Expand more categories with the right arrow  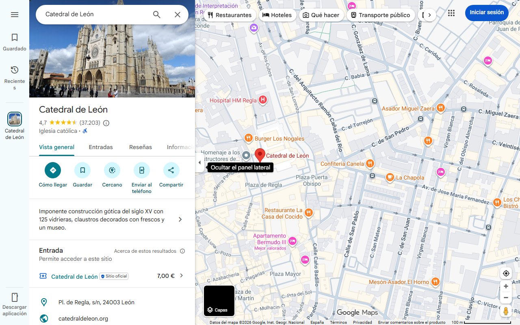click(429, 15)
